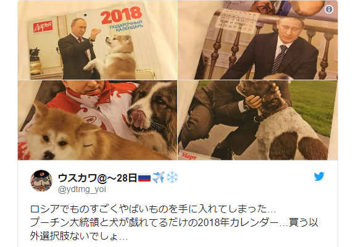Image resolution: width=358 pixels, height=247 pixels.
Task: Click the info icon on the photo grid
Action: coord(329,9)
